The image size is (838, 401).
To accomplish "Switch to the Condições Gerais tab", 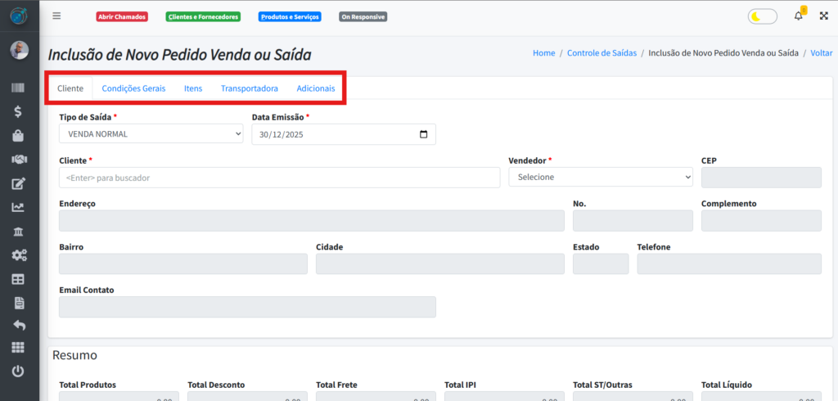I will tap(133, 88).
